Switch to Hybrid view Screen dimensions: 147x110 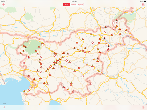tap(80, 5)
